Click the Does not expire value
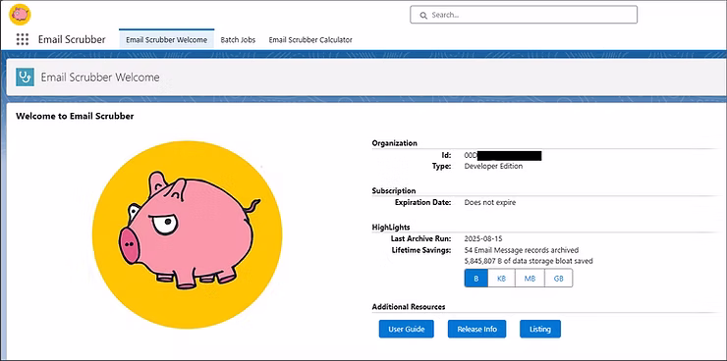The height and width of the screenshot is (361, 727). tap(489, 203)
